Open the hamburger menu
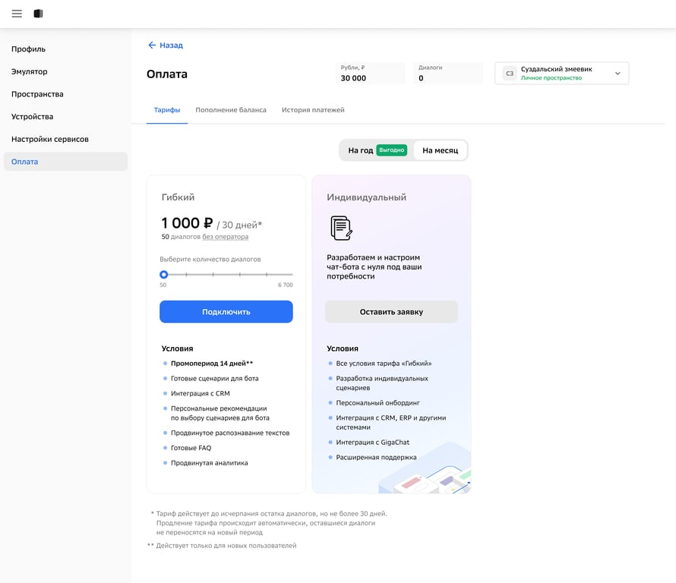 tap(17, 14)
